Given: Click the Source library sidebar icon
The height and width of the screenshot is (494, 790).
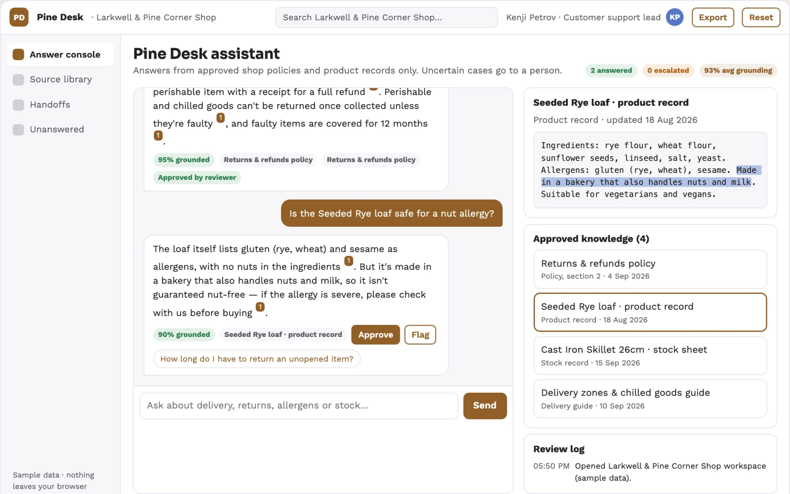Looking at the screenshot, I should 18,80.
